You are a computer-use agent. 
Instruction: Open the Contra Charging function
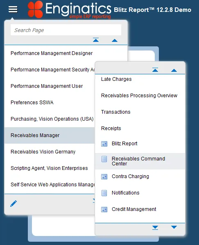[x=130, y=176]
